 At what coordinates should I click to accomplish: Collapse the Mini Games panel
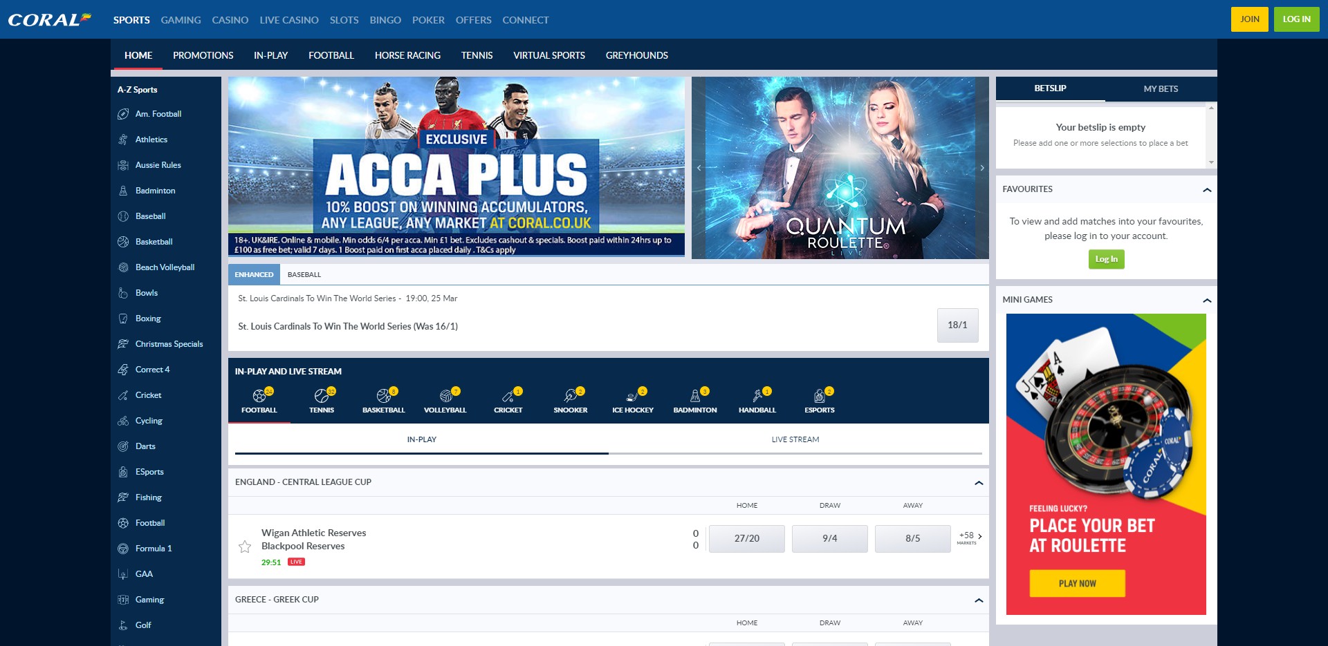click(x=1207, y=301)
